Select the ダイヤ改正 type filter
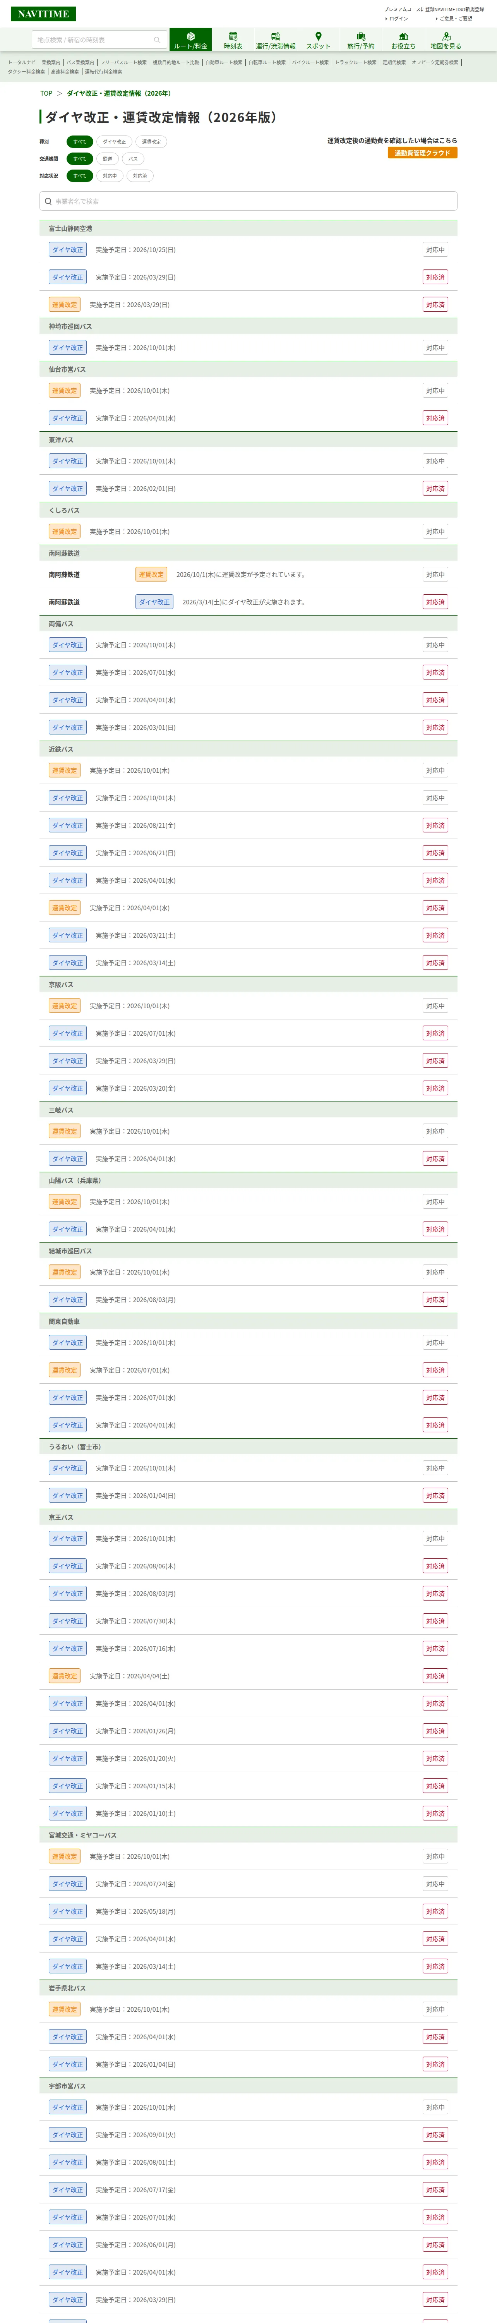Screen dimensions: 497x2323 click(x=115, y=142)
